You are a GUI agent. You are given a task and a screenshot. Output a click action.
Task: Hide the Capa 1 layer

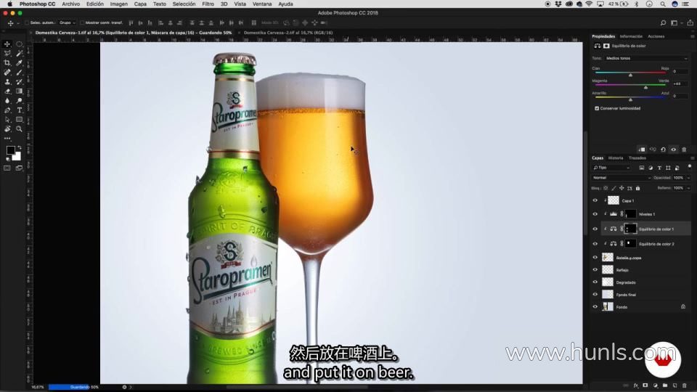pos(595,200)
